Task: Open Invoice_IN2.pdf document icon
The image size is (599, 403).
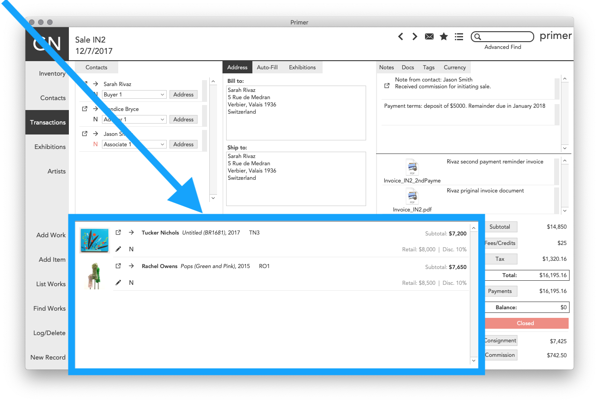Action: coord(412,197)
